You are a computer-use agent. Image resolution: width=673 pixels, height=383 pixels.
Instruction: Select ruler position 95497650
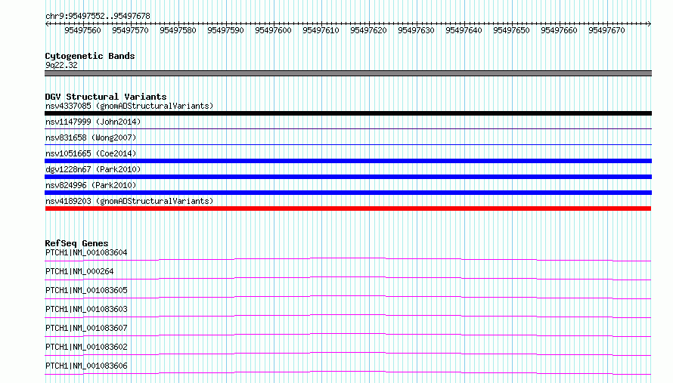point(511,30)
